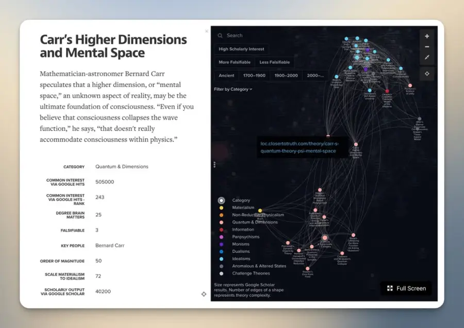
Task: Select the large Quantum & Dimensions Category node
Action: (x=325, y=237)
